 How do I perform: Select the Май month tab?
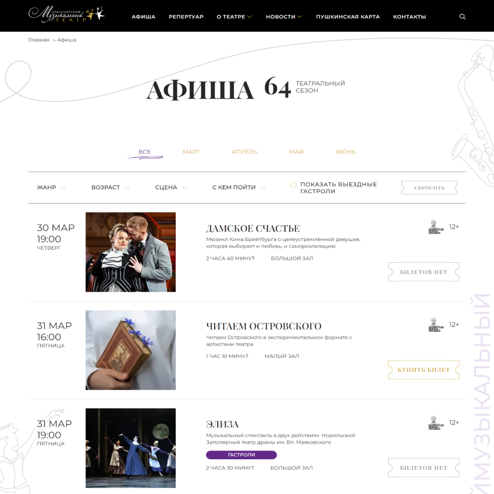(296, 152)
